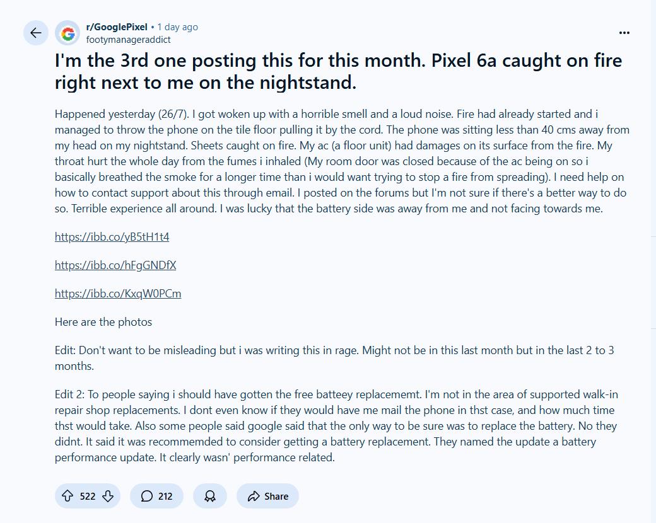Click the 'Here are the photos' text
The height and width of the screenshot is (523, 656).
pos(103,322)
